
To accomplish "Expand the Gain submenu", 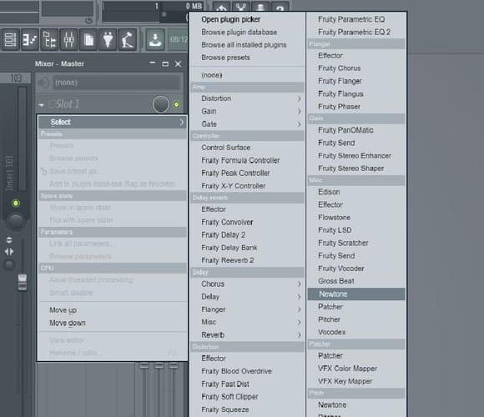I will click(247, 112).
